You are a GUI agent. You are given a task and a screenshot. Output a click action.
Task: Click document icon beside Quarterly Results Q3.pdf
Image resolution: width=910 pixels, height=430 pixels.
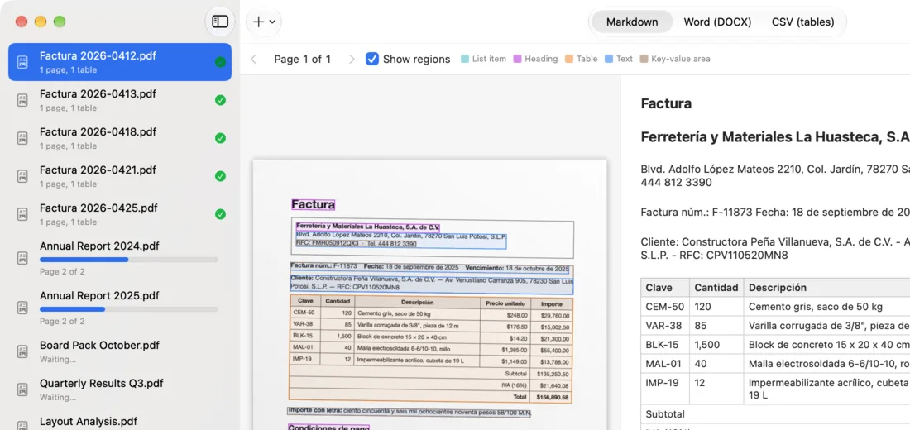pos(22,389)
